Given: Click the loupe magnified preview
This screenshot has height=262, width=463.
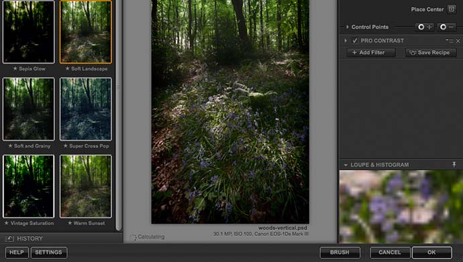Looking at the screenshot, I should click(x=401, y=207).
